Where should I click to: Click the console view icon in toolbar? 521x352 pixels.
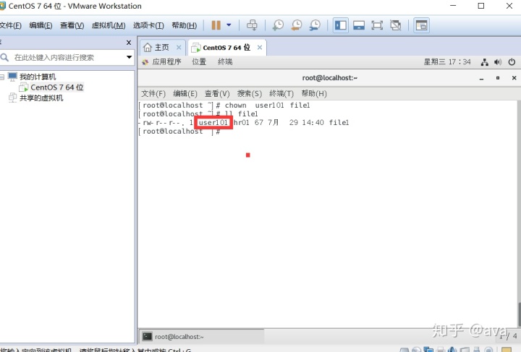(421, 25)
